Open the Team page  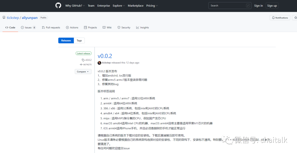pos(91,6)
